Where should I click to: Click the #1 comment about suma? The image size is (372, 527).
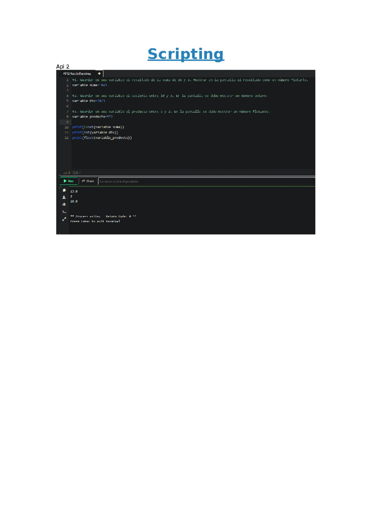click(x=190, y=80)
